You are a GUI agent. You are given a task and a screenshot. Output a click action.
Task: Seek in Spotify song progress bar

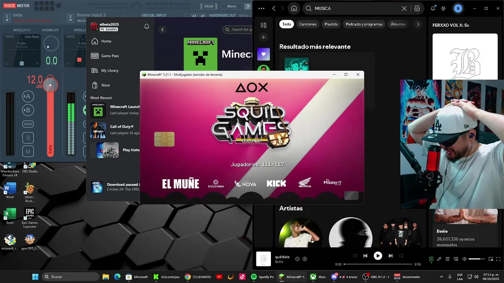point(378,264)
